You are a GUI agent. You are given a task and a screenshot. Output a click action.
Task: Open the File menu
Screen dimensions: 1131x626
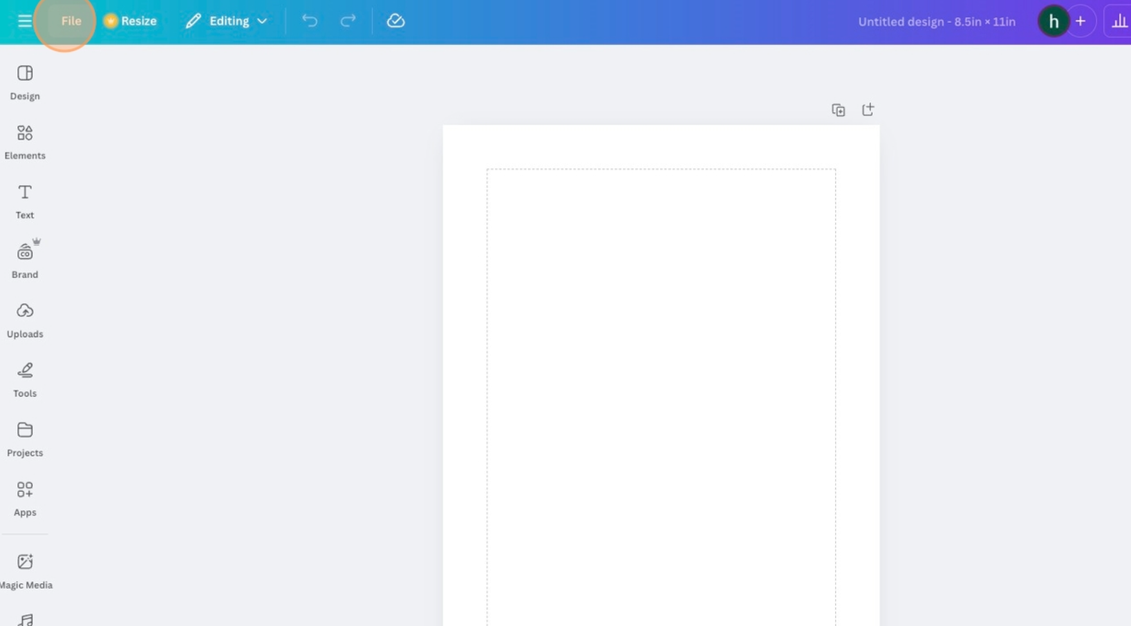pyautogui.click(x=71, y=21)
